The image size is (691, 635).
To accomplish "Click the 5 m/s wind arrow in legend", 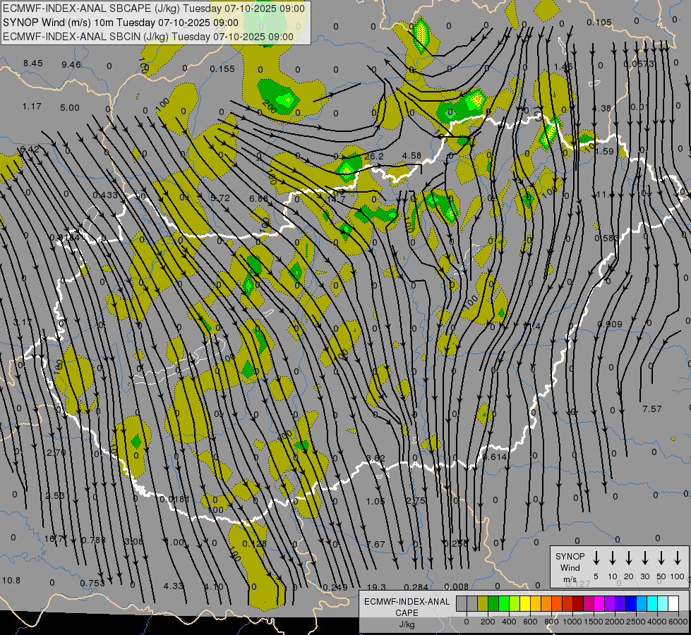I will coord(596,558).
